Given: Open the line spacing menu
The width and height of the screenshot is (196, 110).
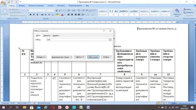Looking at the screenshot, I should click(83, 15).
